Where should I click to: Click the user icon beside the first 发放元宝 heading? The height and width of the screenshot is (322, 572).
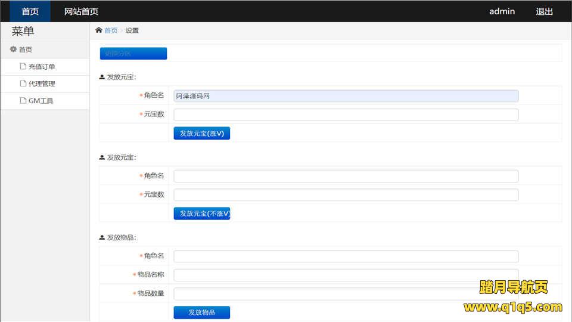[102, 77]
